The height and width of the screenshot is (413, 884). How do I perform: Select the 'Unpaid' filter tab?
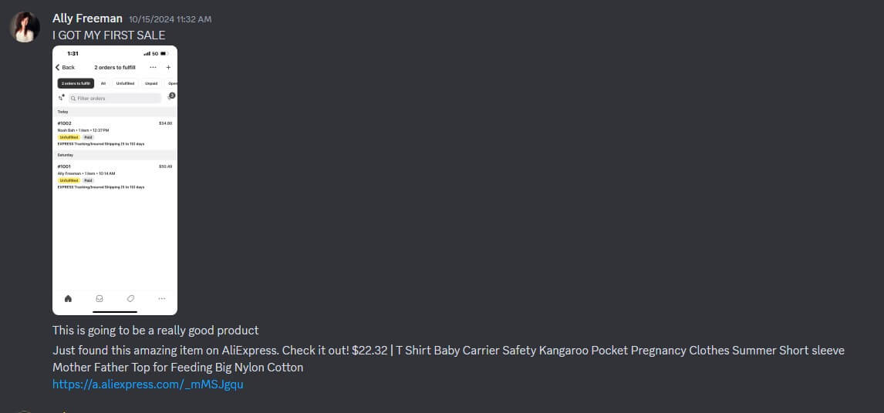tap(151, 83)
